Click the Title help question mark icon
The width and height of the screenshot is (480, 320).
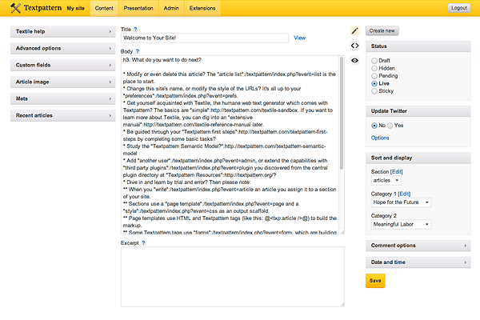tap(136, 29)
